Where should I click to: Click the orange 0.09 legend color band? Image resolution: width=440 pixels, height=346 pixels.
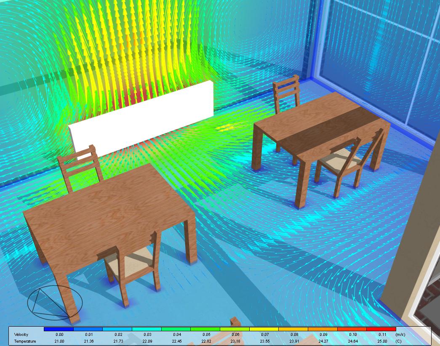323,329
